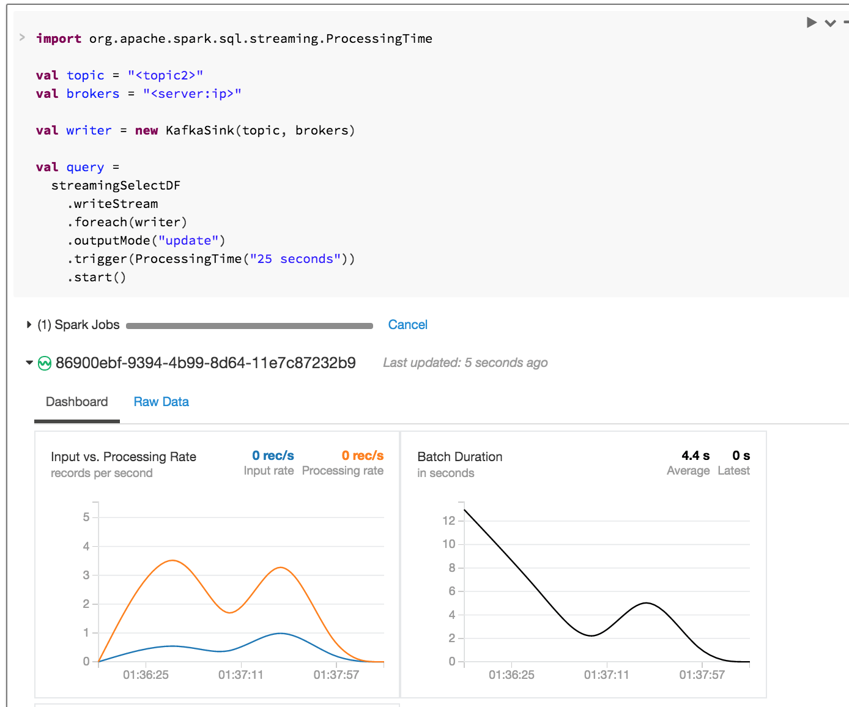Click the blue Input rate value
This screenshot has width=849, height=707.
coord(273,456)
